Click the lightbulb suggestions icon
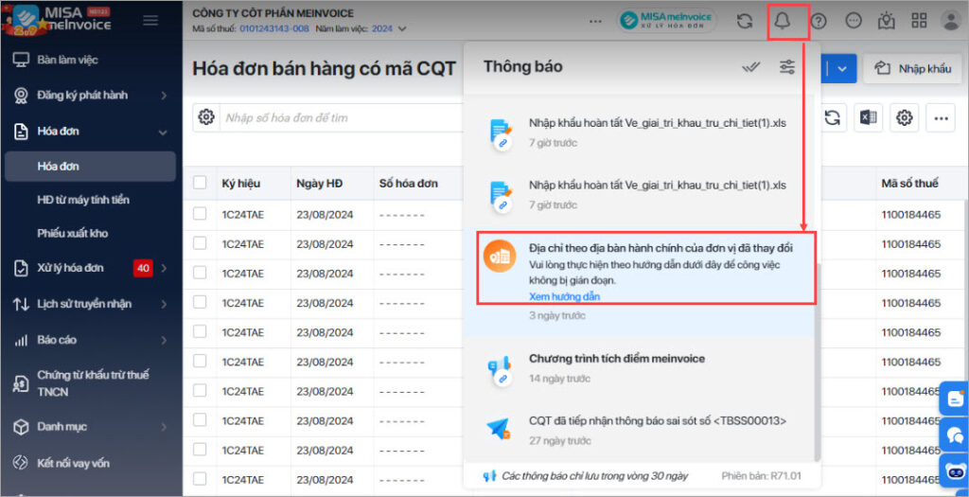The image size is (969, 497). pyautogui.click(x=886, y=21)
